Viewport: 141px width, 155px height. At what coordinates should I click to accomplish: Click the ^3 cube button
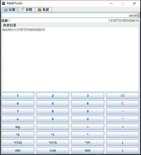click(53, 135)
